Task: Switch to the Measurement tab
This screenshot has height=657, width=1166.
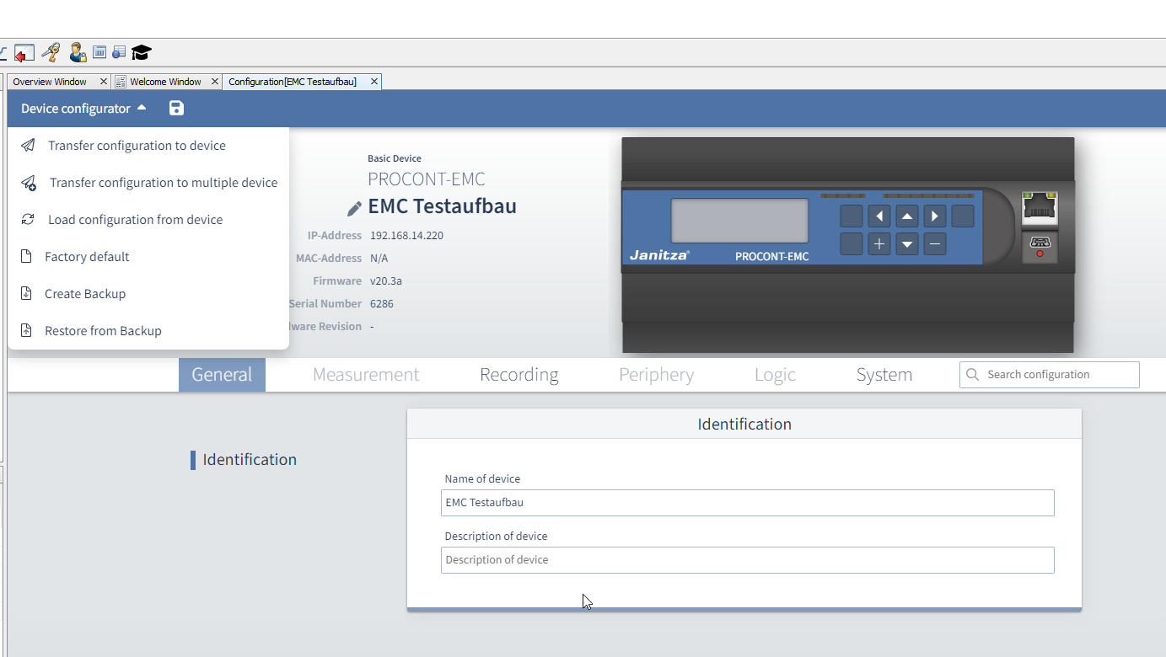Action: click(365, 374)
